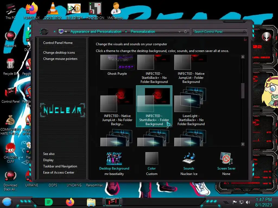This screenshot has height=208, width=278.
Task: Click the alien head gadget icon
Action: pos(266,37)
